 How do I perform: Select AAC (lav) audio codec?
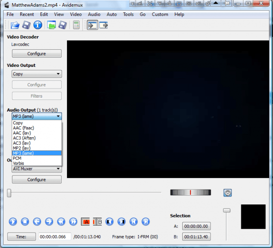[37, 133]
